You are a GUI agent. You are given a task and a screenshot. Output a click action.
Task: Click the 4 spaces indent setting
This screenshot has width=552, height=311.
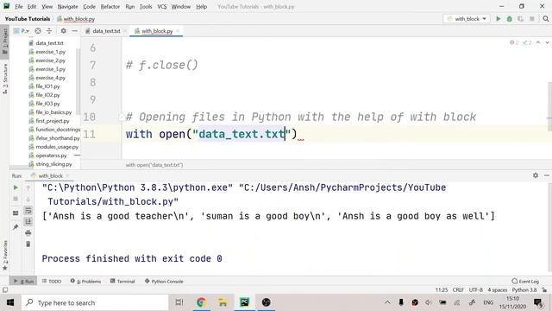497,290
